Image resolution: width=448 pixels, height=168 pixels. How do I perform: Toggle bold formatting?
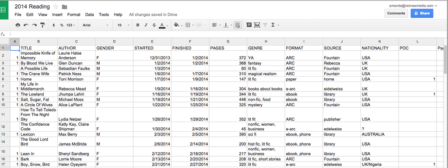138,25
